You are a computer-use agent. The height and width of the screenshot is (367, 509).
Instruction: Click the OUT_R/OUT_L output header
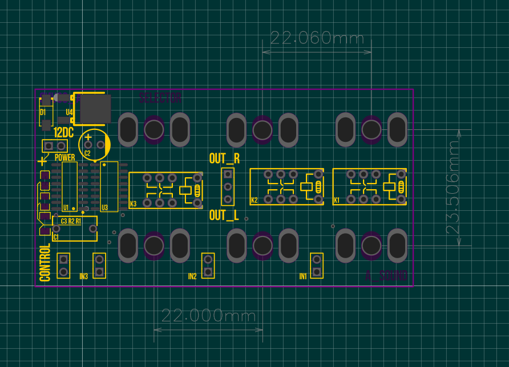click(x=228, y=186)
